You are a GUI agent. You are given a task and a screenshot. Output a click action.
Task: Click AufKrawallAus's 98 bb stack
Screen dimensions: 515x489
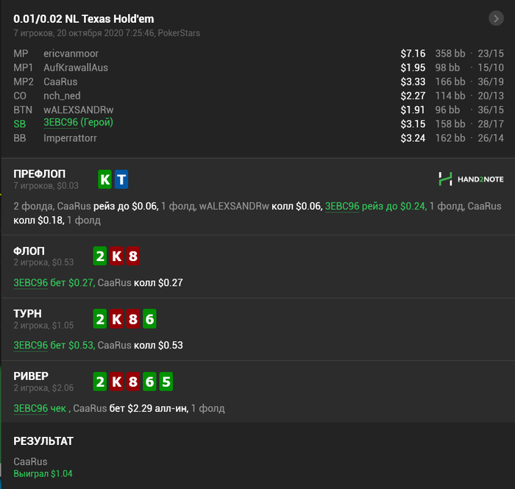tap(447, 68)
